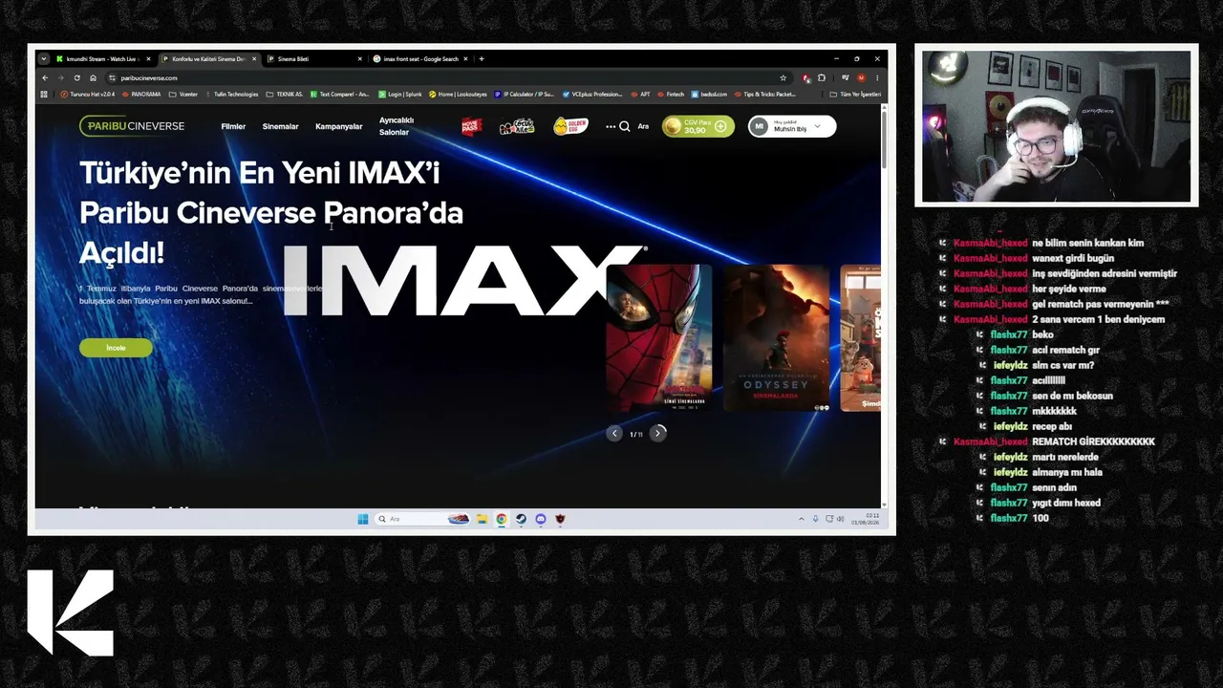Open the Chrome profile avatar icon
Viewport: 1223px width, 688px height.
coord(861,77)
